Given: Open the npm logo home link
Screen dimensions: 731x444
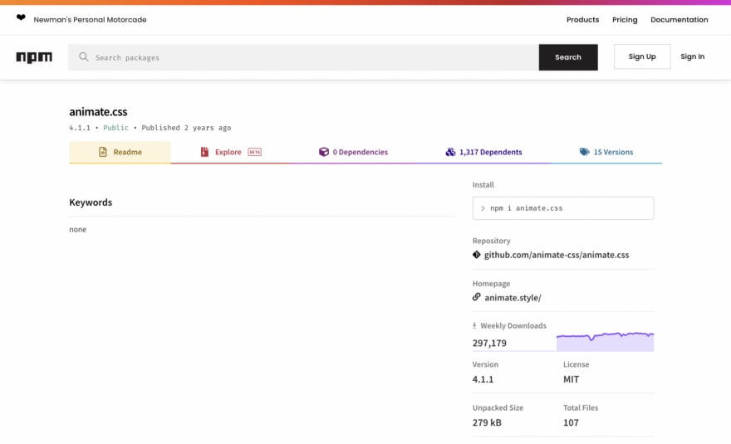Looking at the screenshot, I should point(34,56).
